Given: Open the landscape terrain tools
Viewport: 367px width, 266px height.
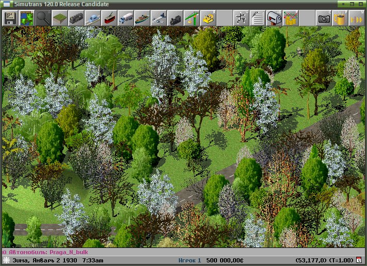Looking at the screenshot, I should [59, 18].
